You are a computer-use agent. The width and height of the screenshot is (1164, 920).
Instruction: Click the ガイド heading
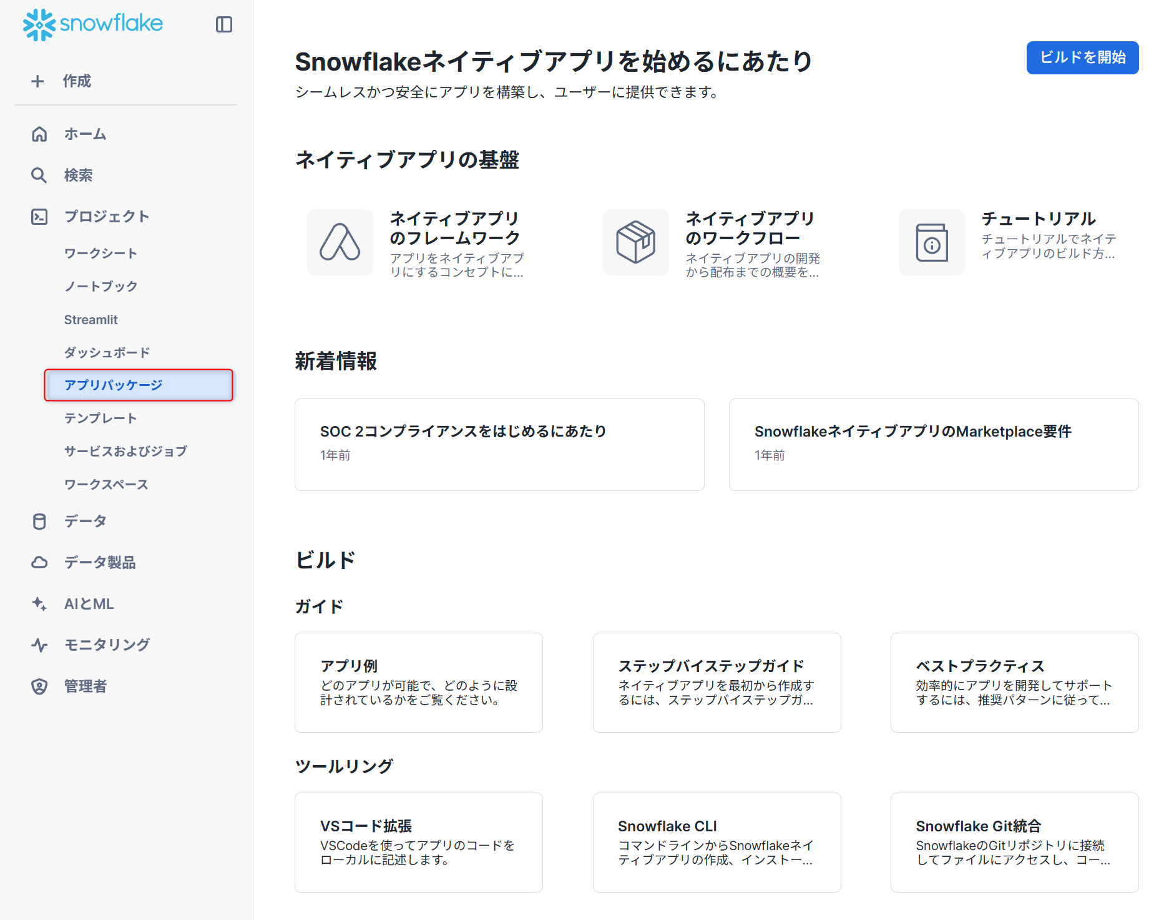(319, 606)
